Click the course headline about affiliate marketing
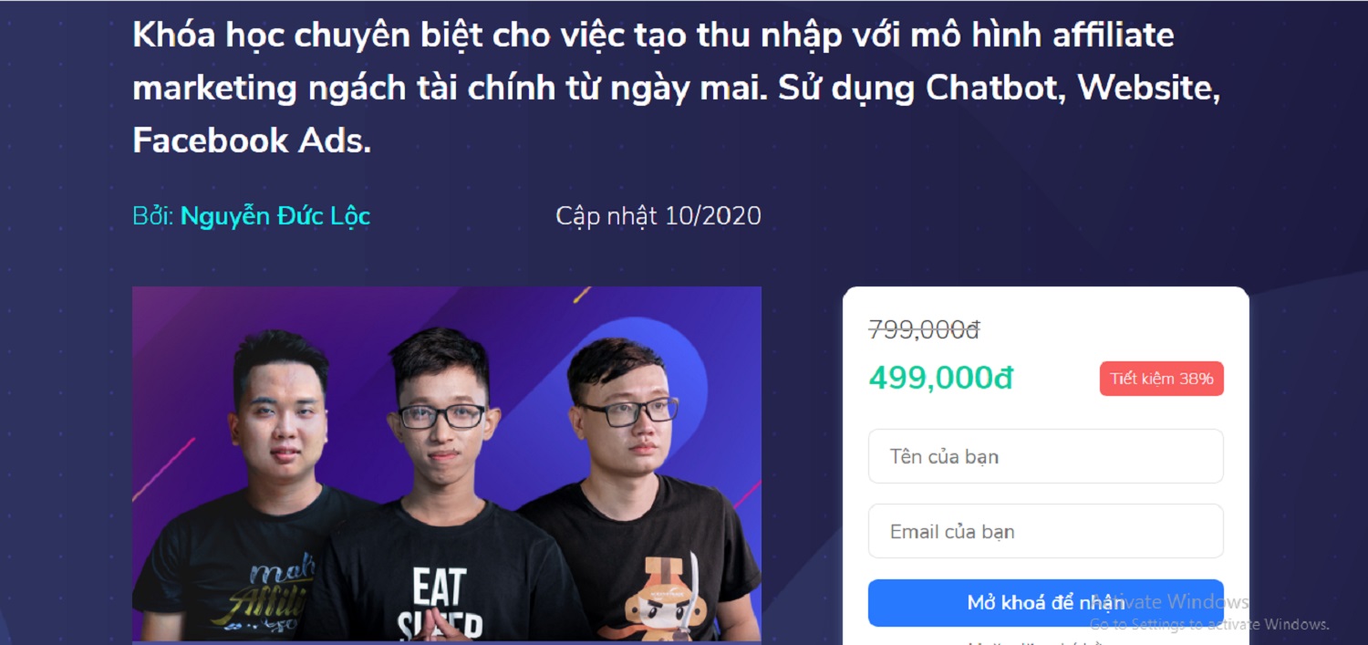This screenshot has height=645, width=1368. 677,88
